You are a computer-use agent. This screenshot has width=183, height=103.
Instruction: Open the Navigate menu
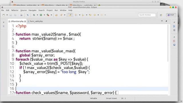point(32,10)
